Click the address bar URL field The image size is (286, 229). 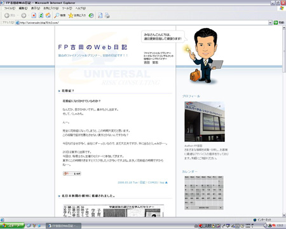pyautogui.click(x=142, y=22)
